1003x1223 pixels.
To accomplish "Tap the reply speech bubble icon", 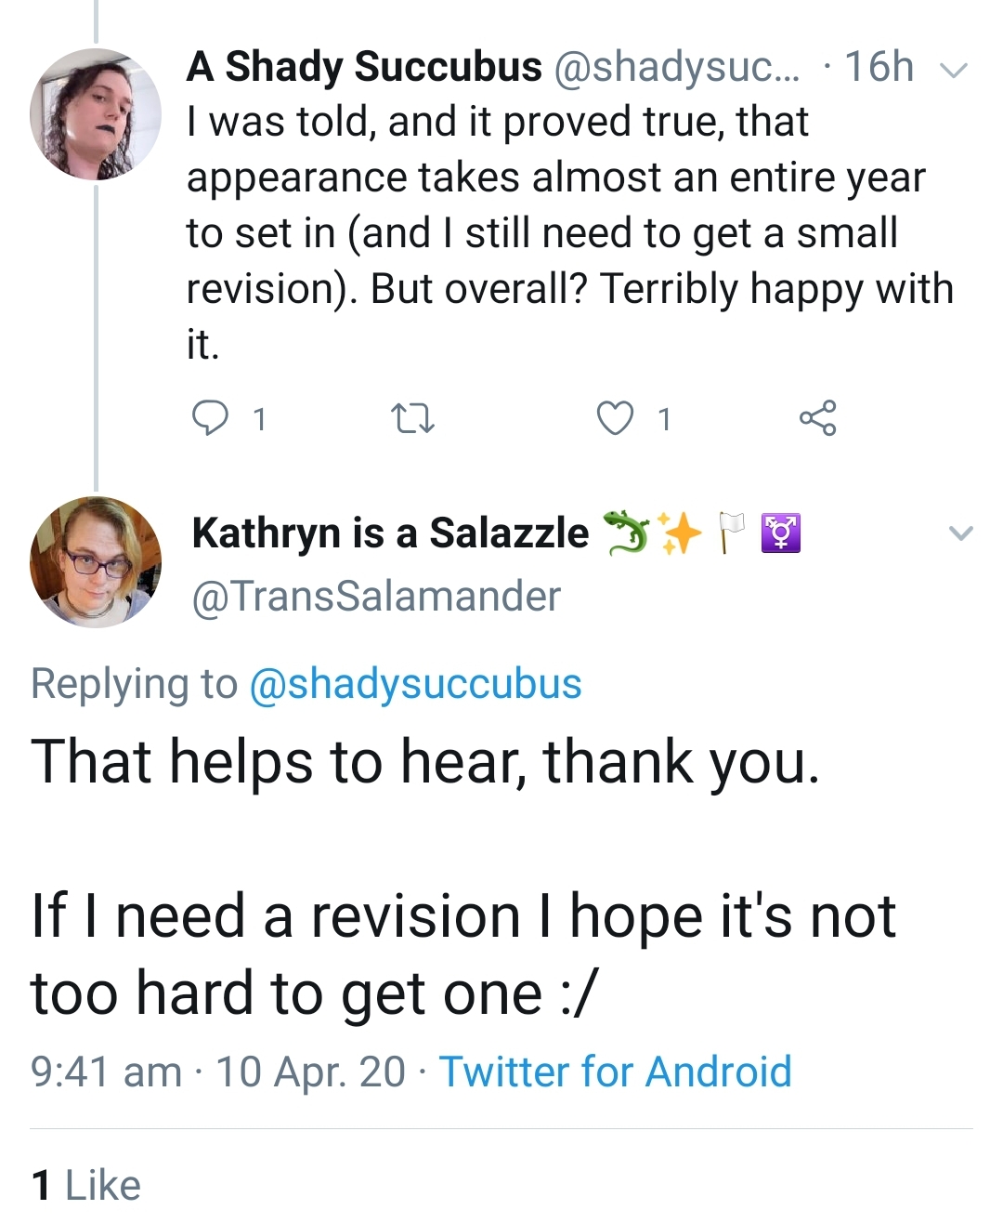I will coord(210,418).
